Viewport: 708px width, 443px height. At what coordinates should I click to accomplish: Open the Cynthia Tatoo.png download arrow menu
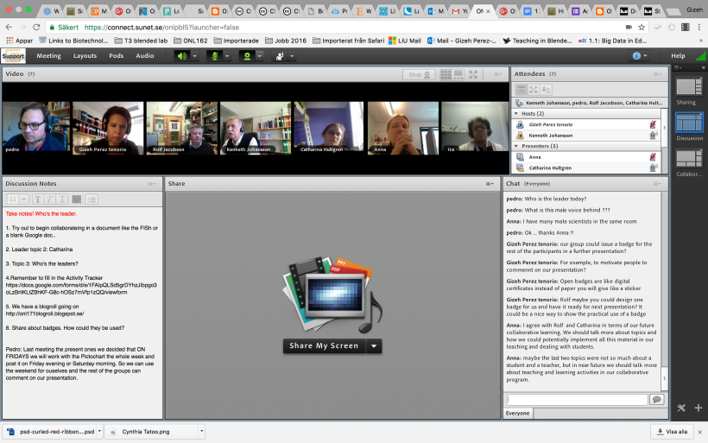[x=201, y=431]
